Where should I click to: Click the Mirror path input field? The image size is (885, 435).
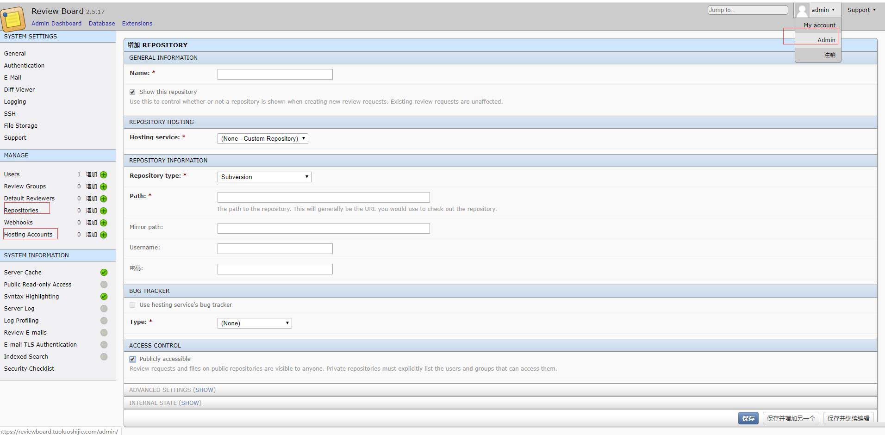pyautogui.click(x=324, y=228)
